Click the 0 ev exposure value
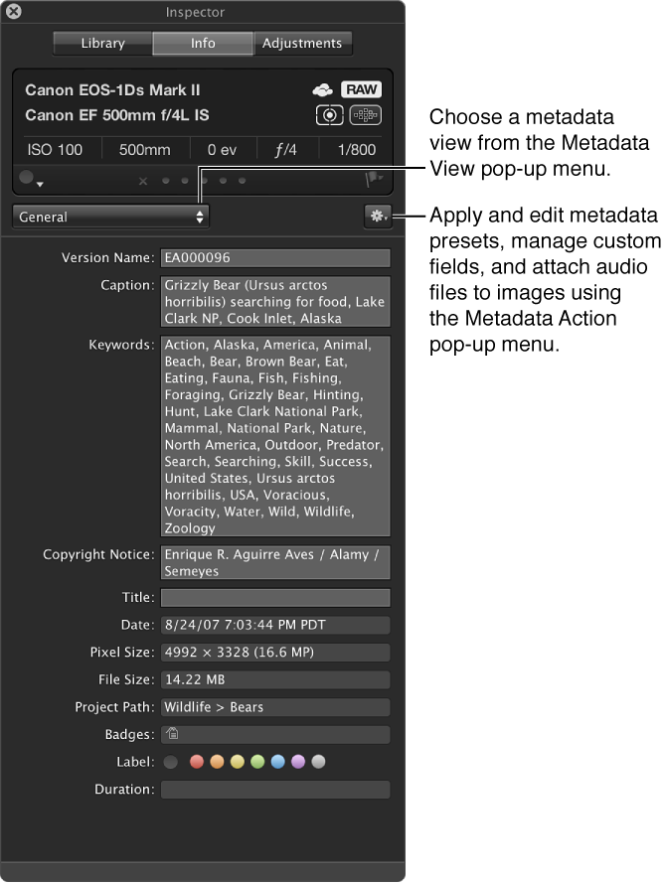 coord(222,150)
